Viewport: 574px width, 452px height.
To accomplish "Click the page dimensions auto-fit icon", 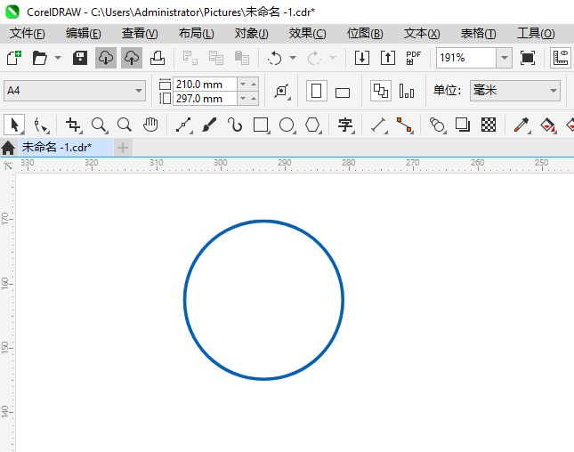I will pos(282,91).
